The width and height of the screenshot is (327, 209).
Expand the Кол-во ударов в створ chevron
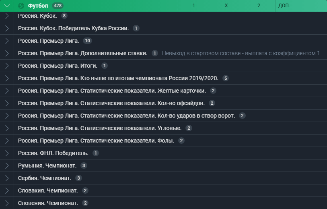point(7,116)
